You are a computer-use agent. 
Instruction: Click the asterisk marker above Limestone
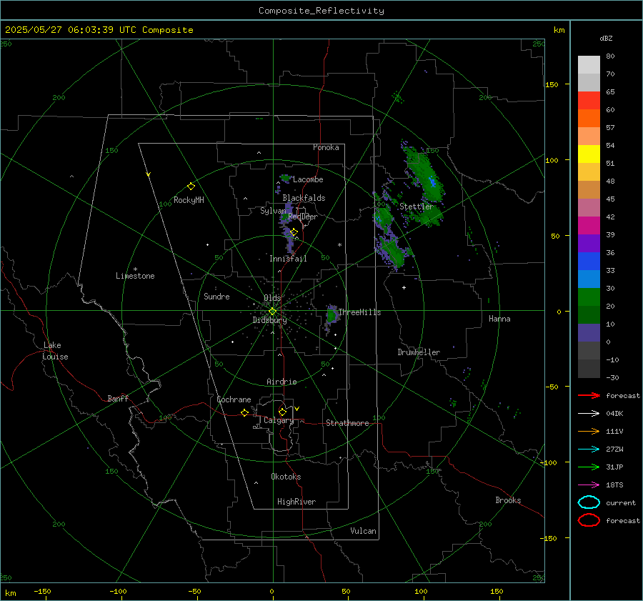[135, 269]
